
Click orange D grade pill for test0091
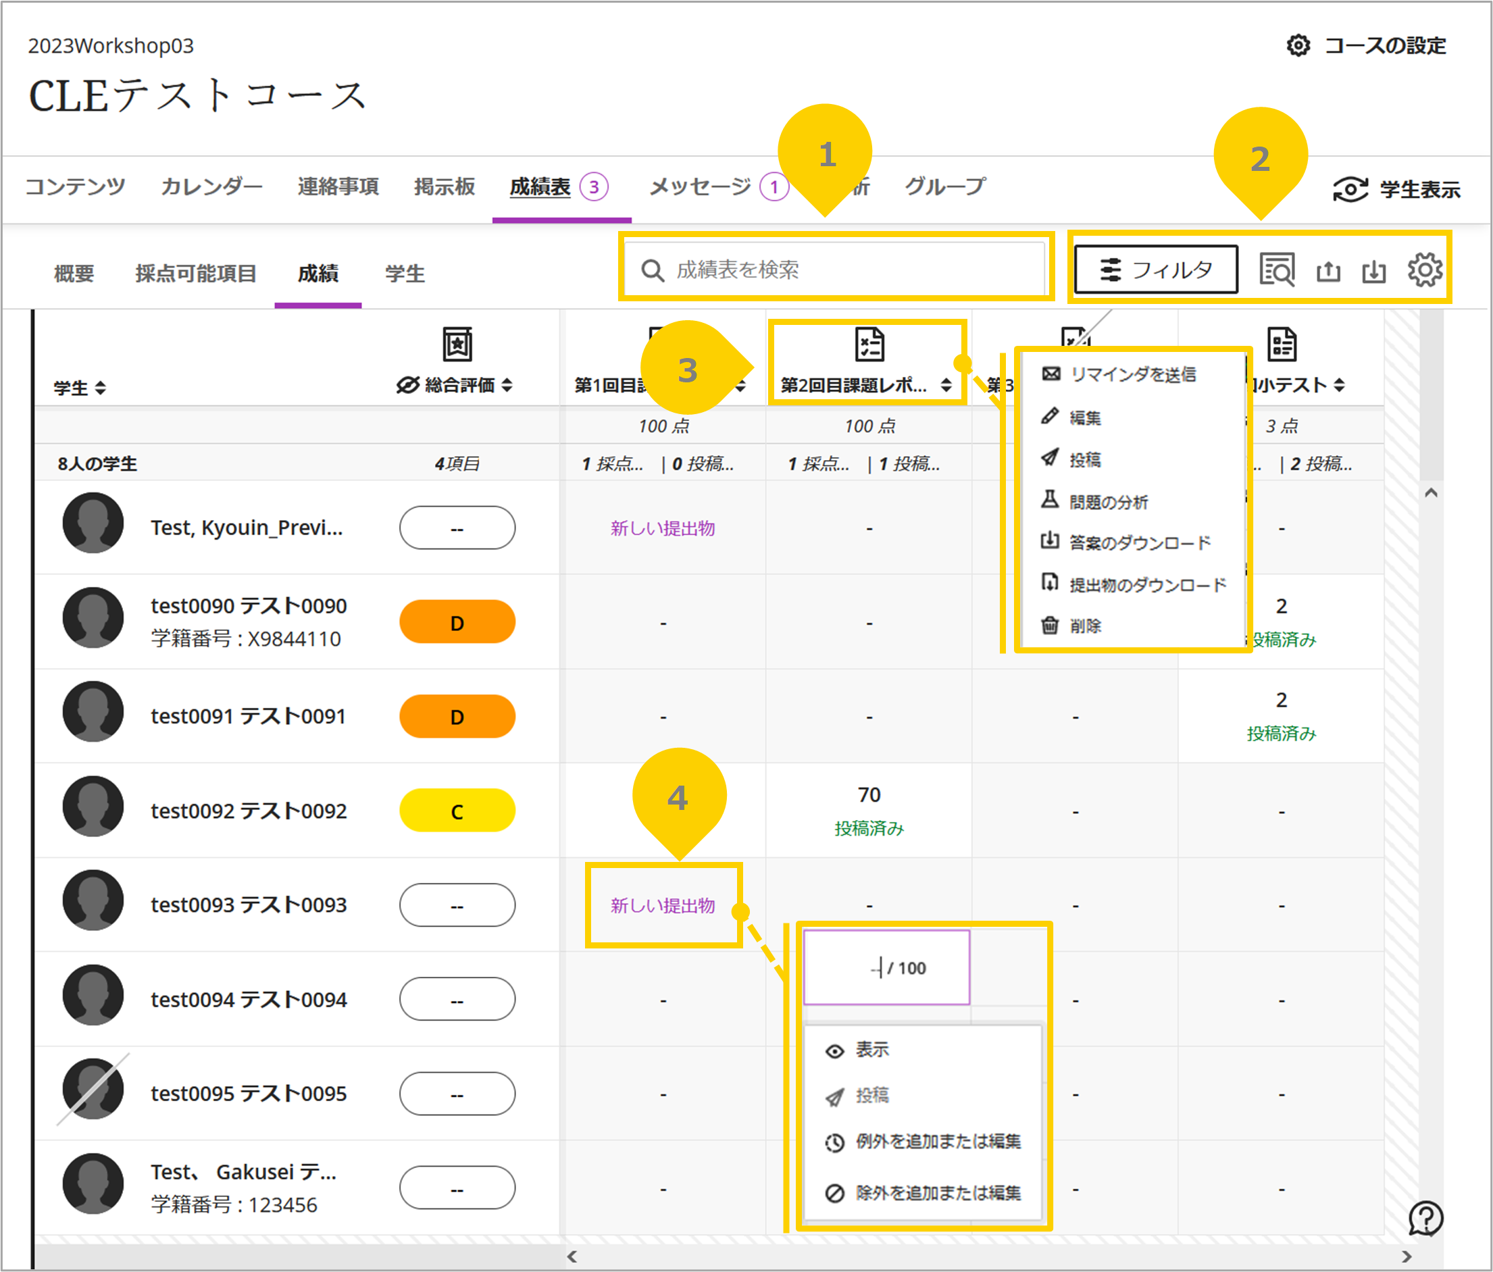[x=457, y=717]
